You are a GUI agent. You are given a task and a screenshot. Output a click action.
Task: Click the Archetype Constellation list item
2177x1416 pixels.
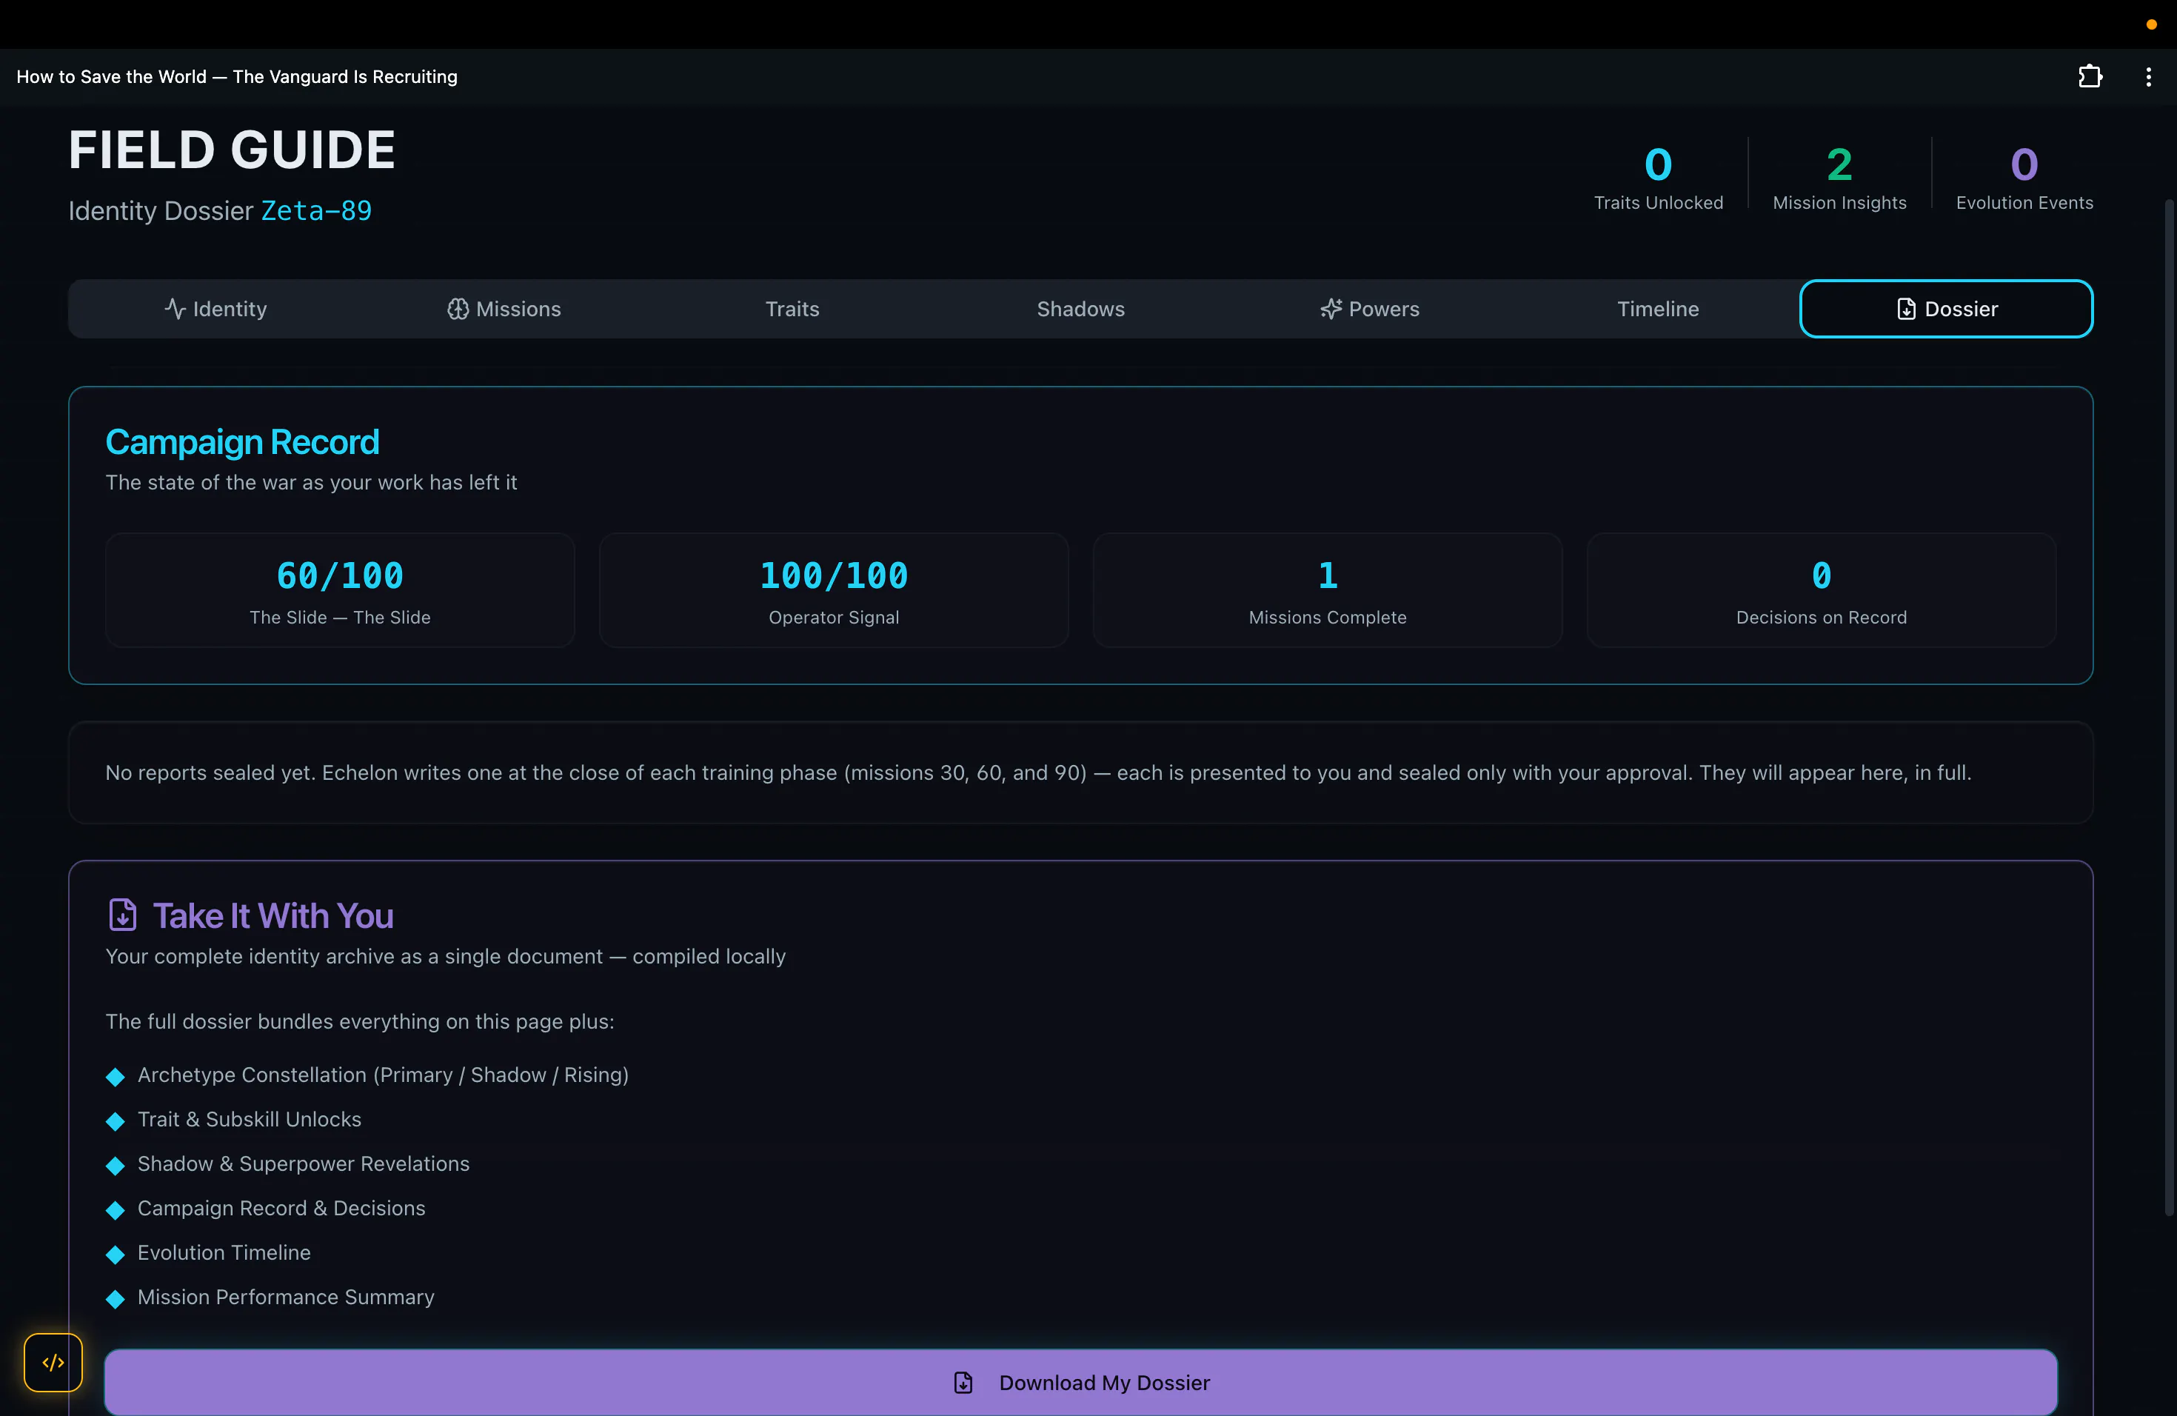[382, 1075]
